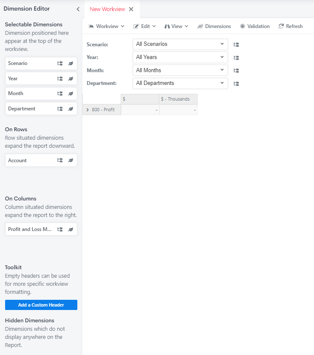The image size is (314, 355).
Task: Click hierarchy icon on Account row dimension
Action: (x=60, y=161)
